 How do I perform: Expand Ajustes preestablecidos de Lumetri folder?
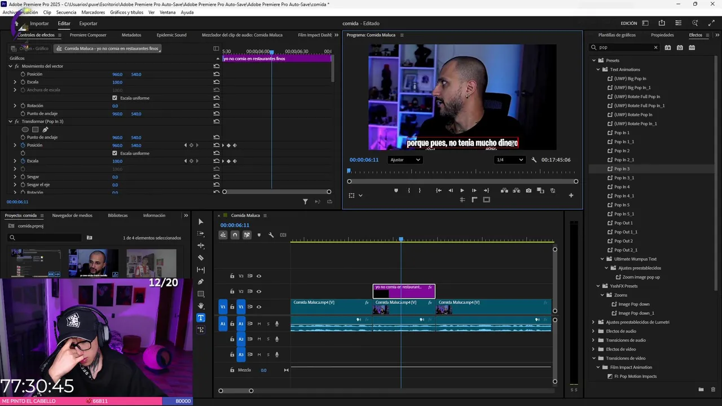point(593,322)
